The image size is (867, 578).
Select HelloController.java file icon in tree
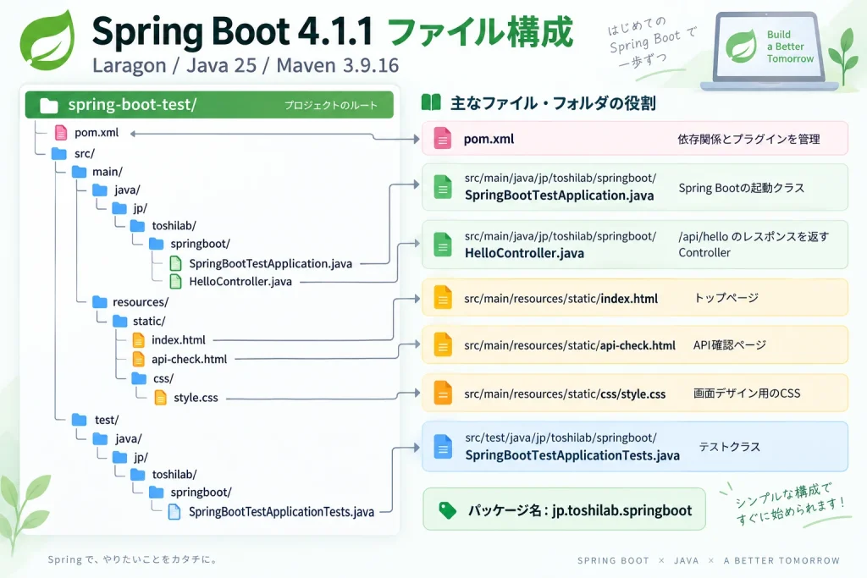click(175, 281)
